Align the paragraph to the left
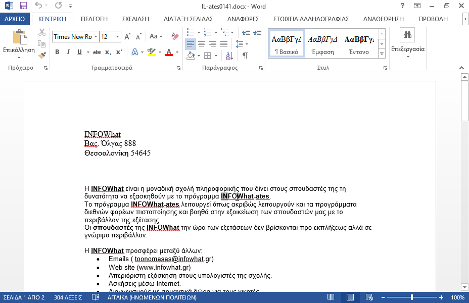 [x=190, y=44]
